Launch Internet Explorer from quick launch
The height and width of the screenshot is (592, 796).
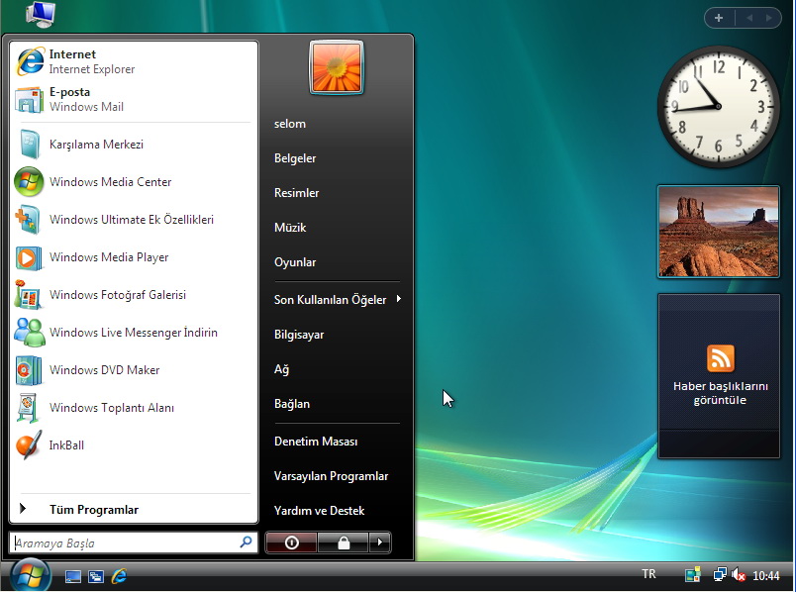[x=119, y=575]
